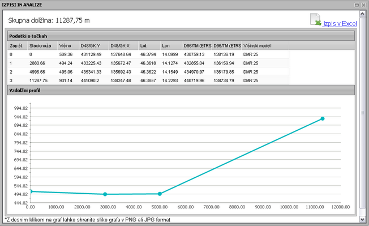Sort by 'Stacionaža' column header
This screenshot has height=226, width=369.
coord(42,46)
